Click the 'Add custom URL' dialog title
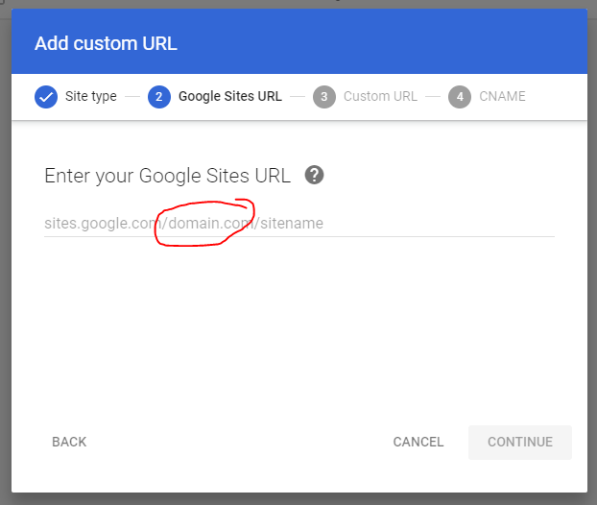Viewport: 597px width, 505px height. coord(106,43)
